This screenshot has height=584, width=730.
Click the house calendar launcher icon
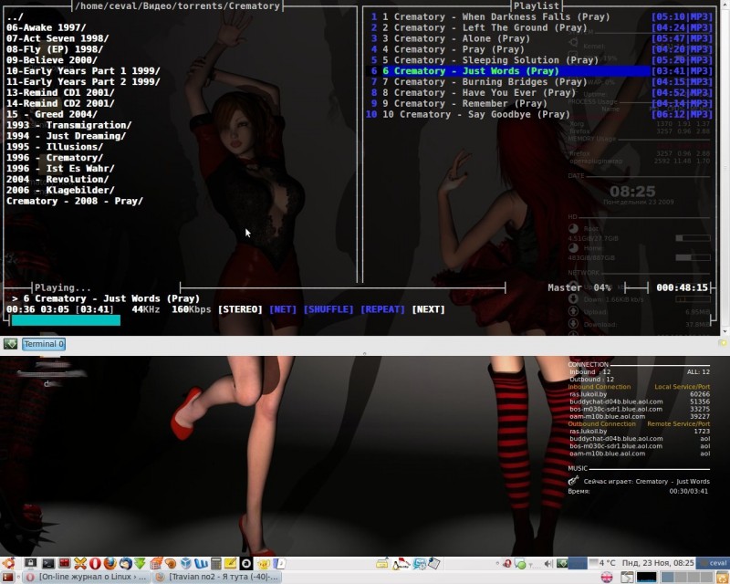[156, 564]
